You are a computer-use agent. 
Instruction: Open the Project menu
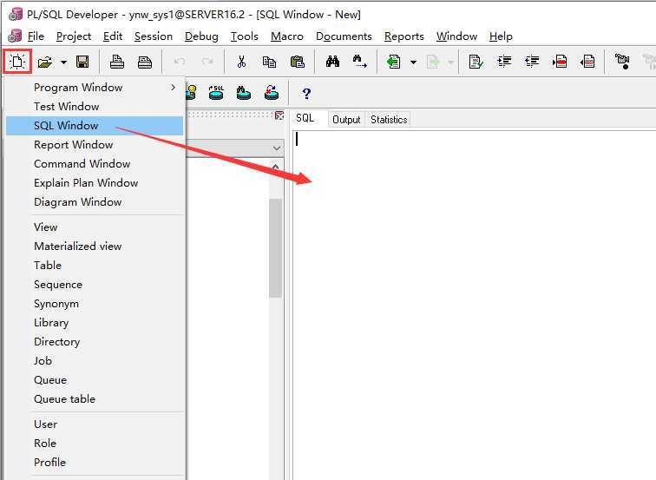tap(74, 36)
